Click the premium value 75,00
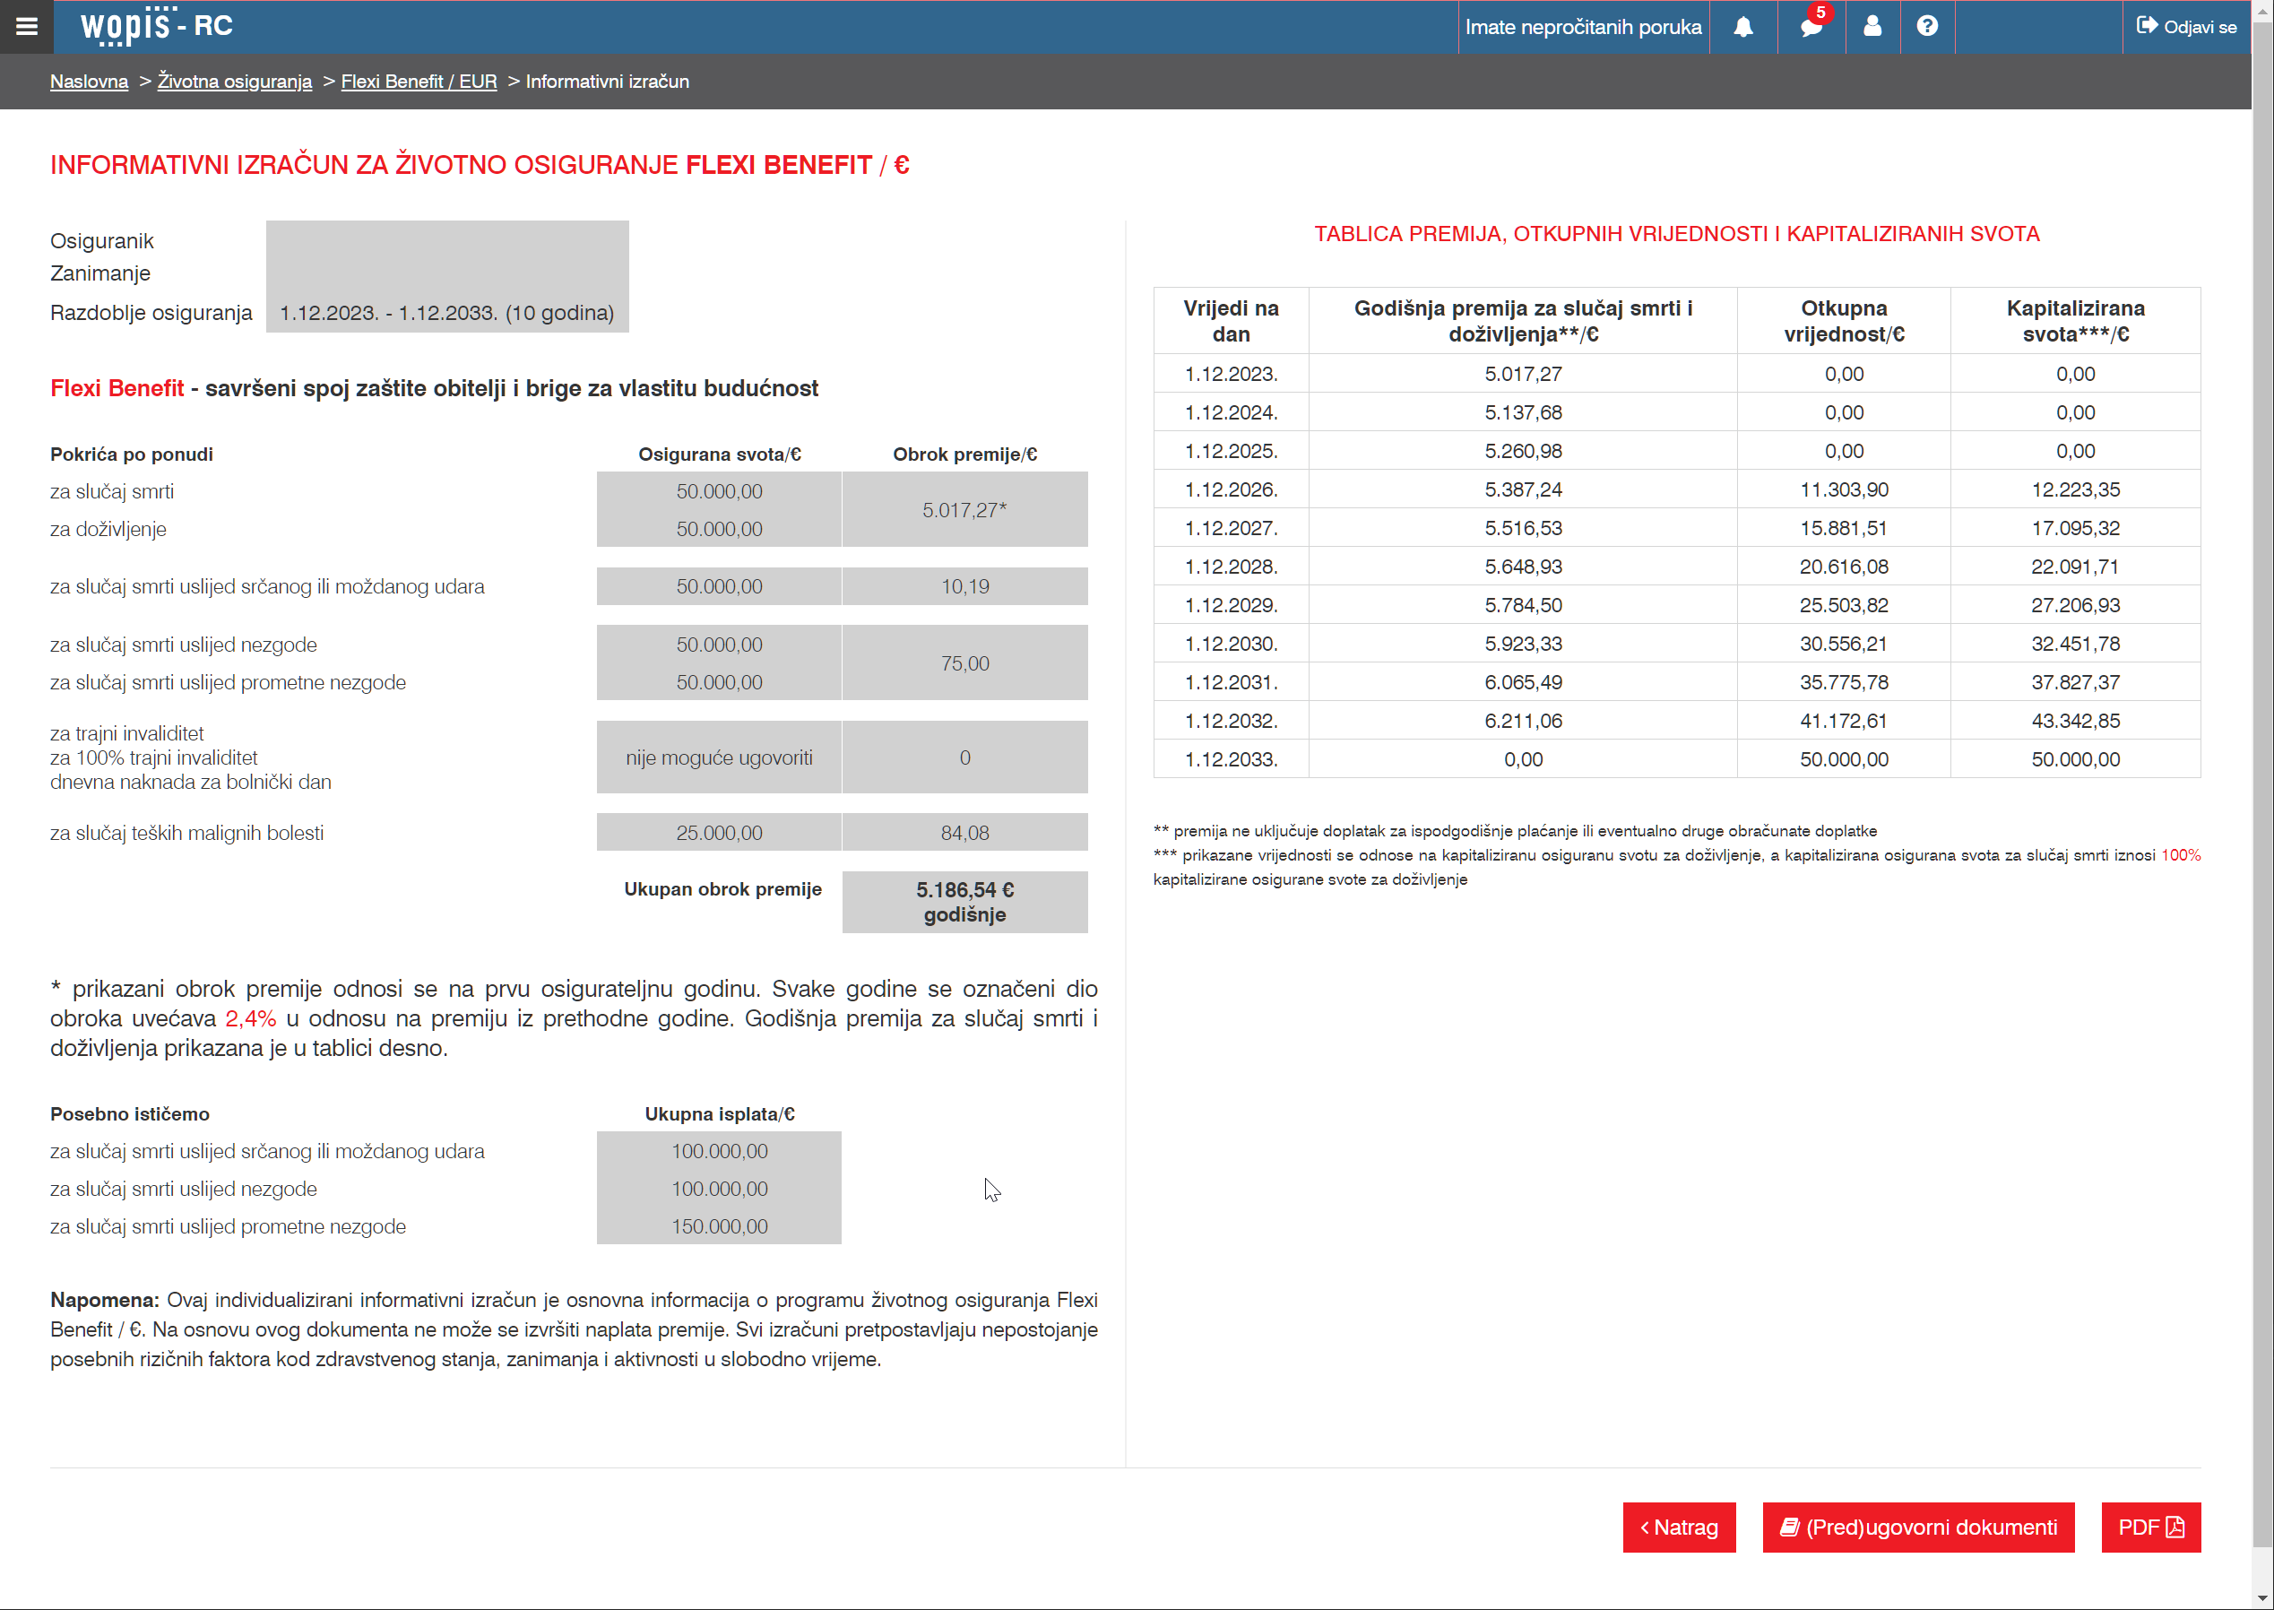This screenshot has height=1610, width=2274. pyautogui.click(x=964, y=663)
